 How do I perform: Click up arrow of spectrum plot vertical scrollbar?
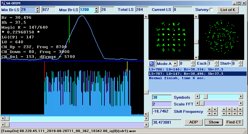pyautogui.click(x=146, y=17)
